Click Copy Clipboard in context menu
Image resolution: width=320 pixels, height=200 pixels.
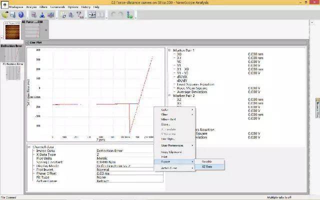pyautogui.click(x=171, y=151)
